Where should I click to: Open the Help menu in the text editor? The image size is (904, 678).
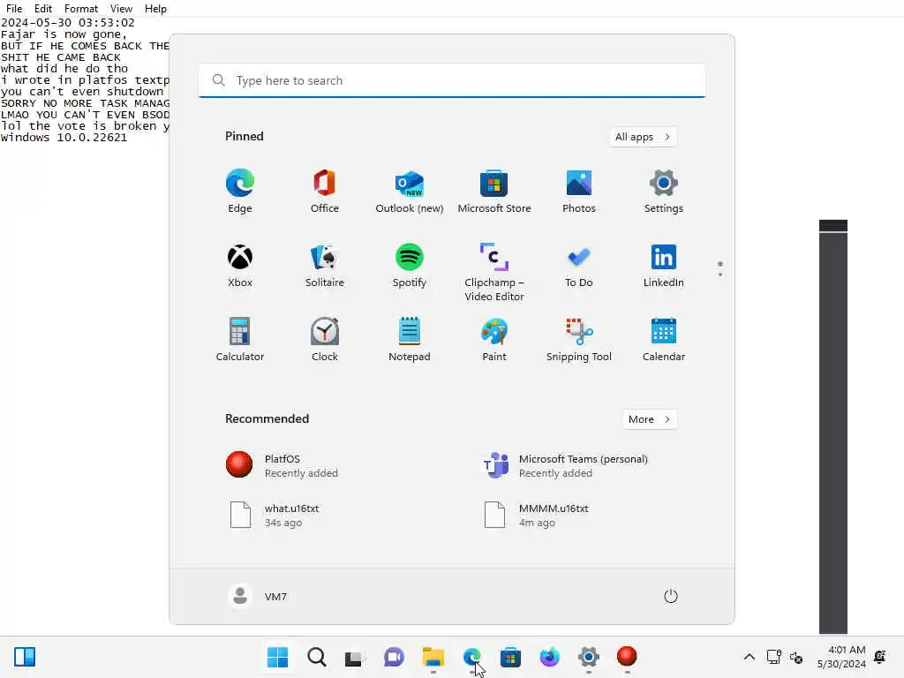pyautogui.click(x=155, y=9)
